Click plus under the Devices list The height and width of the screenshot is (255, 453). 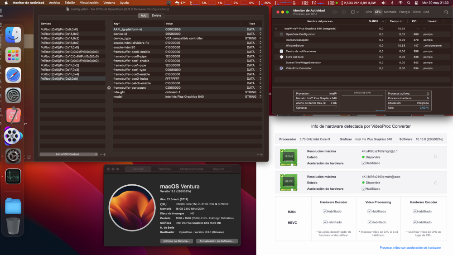pos(105,154)
